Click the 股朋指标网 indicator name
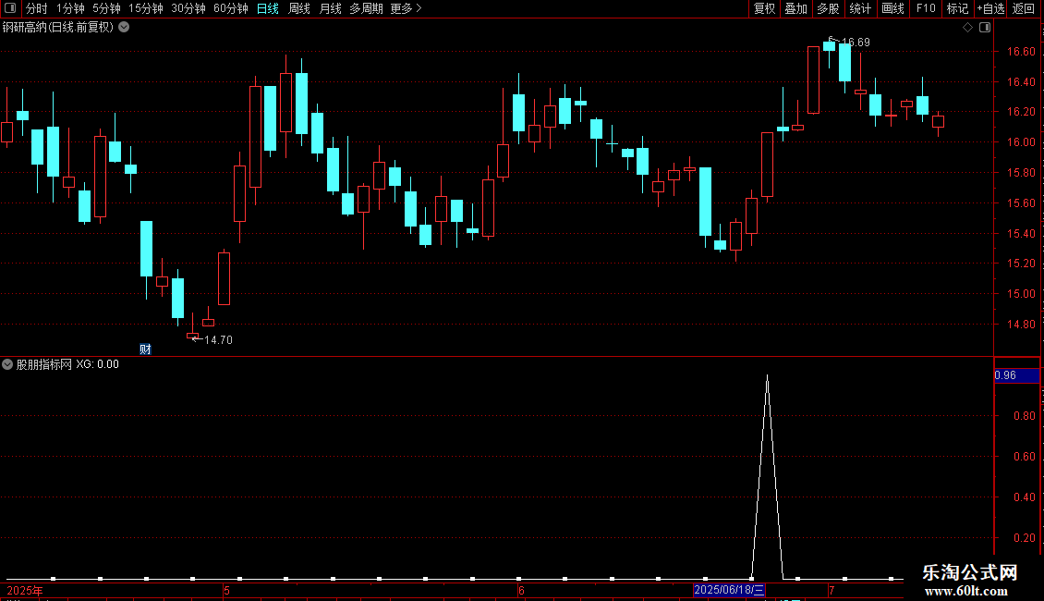Image resolution: width=1044 pixels, height=601 pixels. click(x=44, y=364)
